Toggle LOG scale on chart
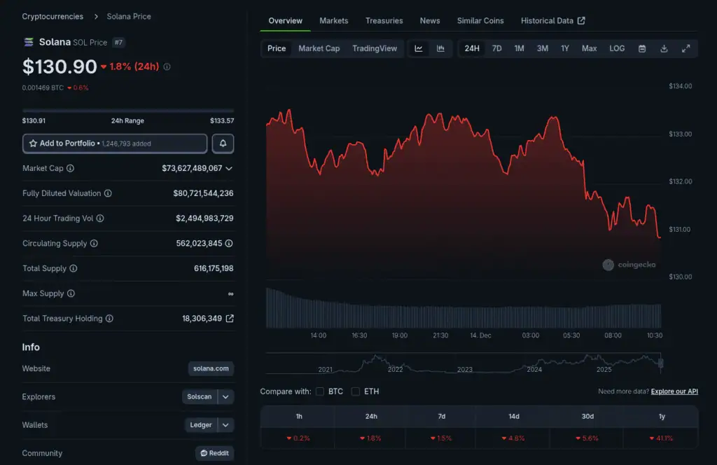Screen dimensions: 717x465 617,49
